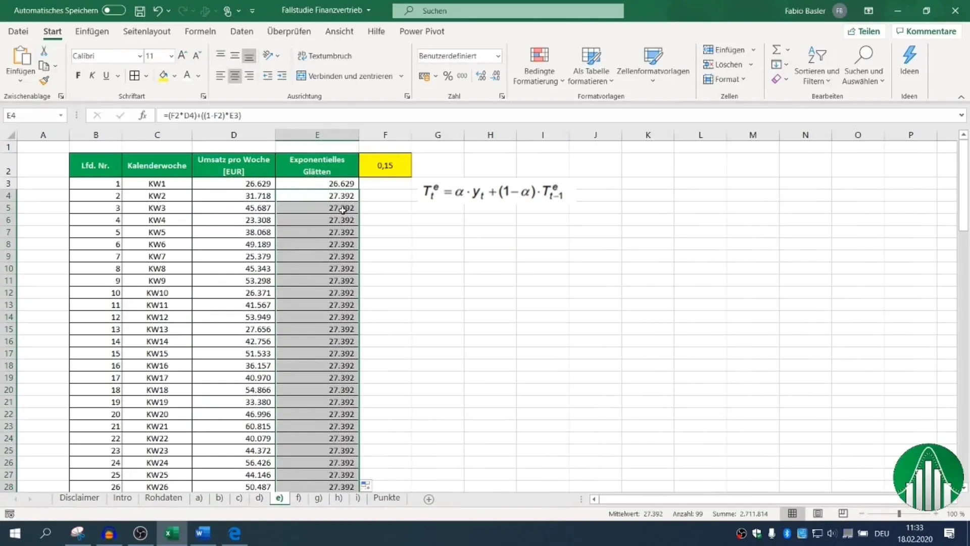Screen dimensions: 970x546
Task: Increase font size icon
Action: tap(183, 56)
